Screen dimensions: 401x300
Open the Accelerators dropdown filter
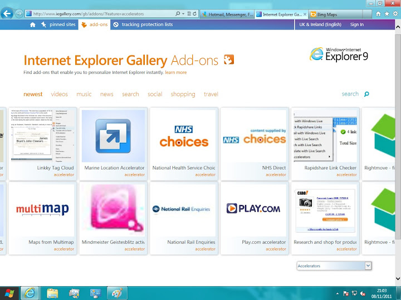point(334,266)
